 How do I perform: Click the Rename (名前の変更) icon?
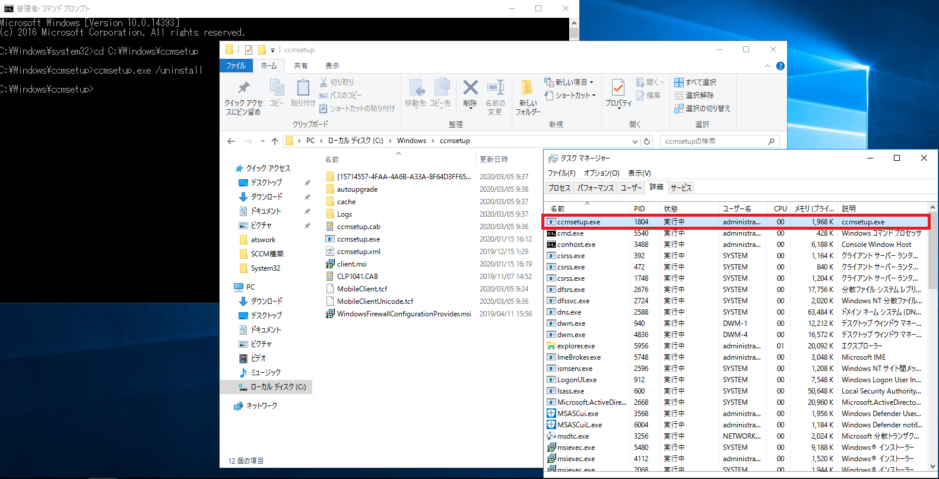click(495, 88)
